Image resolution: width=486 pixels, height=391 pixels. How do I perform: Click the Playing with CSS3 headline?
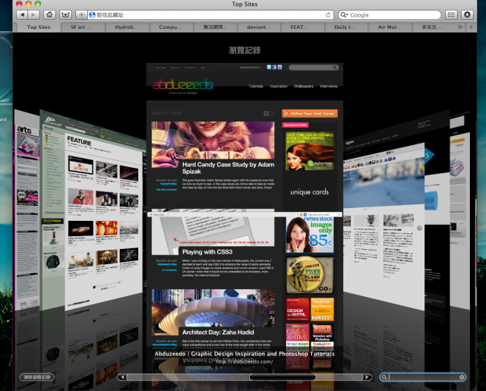pos(207,252)
